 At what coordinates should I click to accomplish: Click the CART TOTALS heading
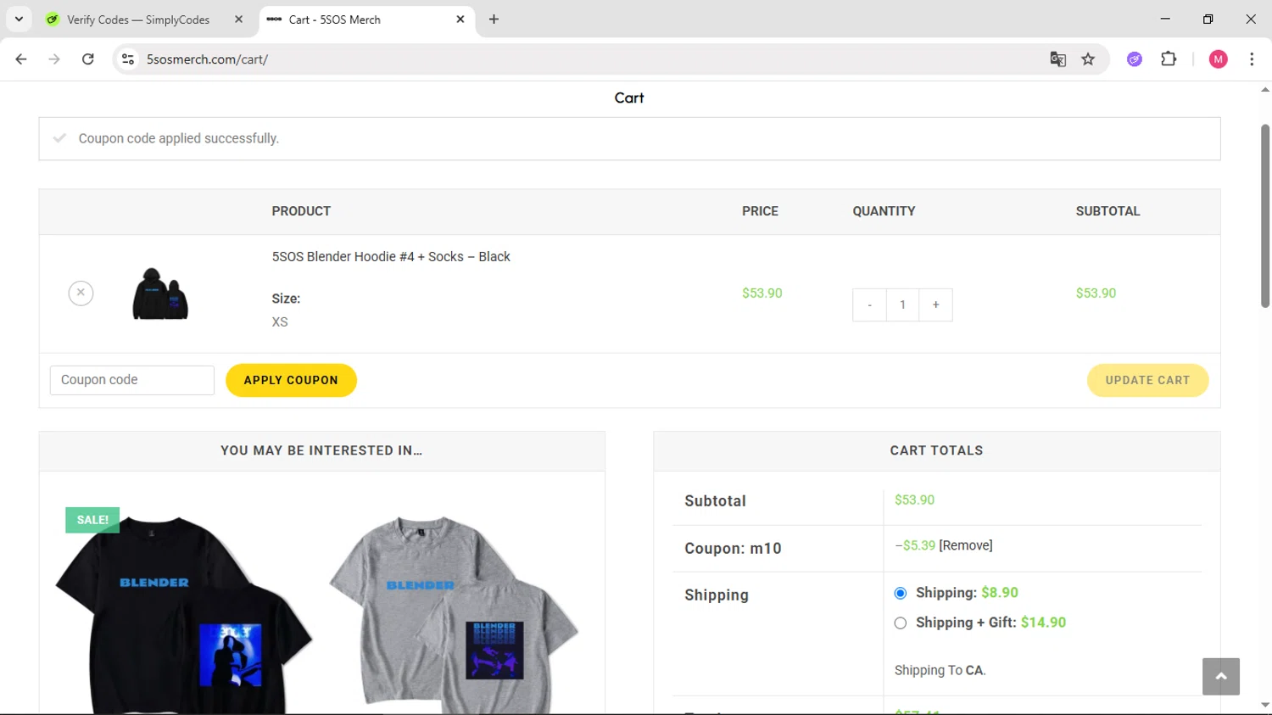[x=936, y=450]
